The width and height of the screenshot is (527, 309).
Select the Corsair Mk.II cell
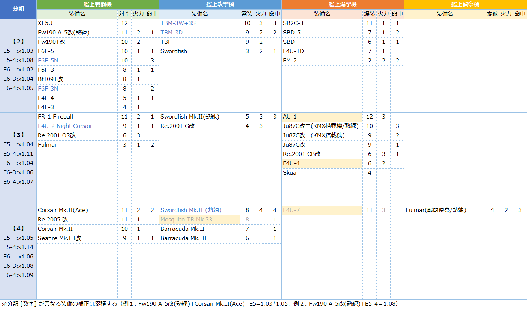click(x=77, y=229)
